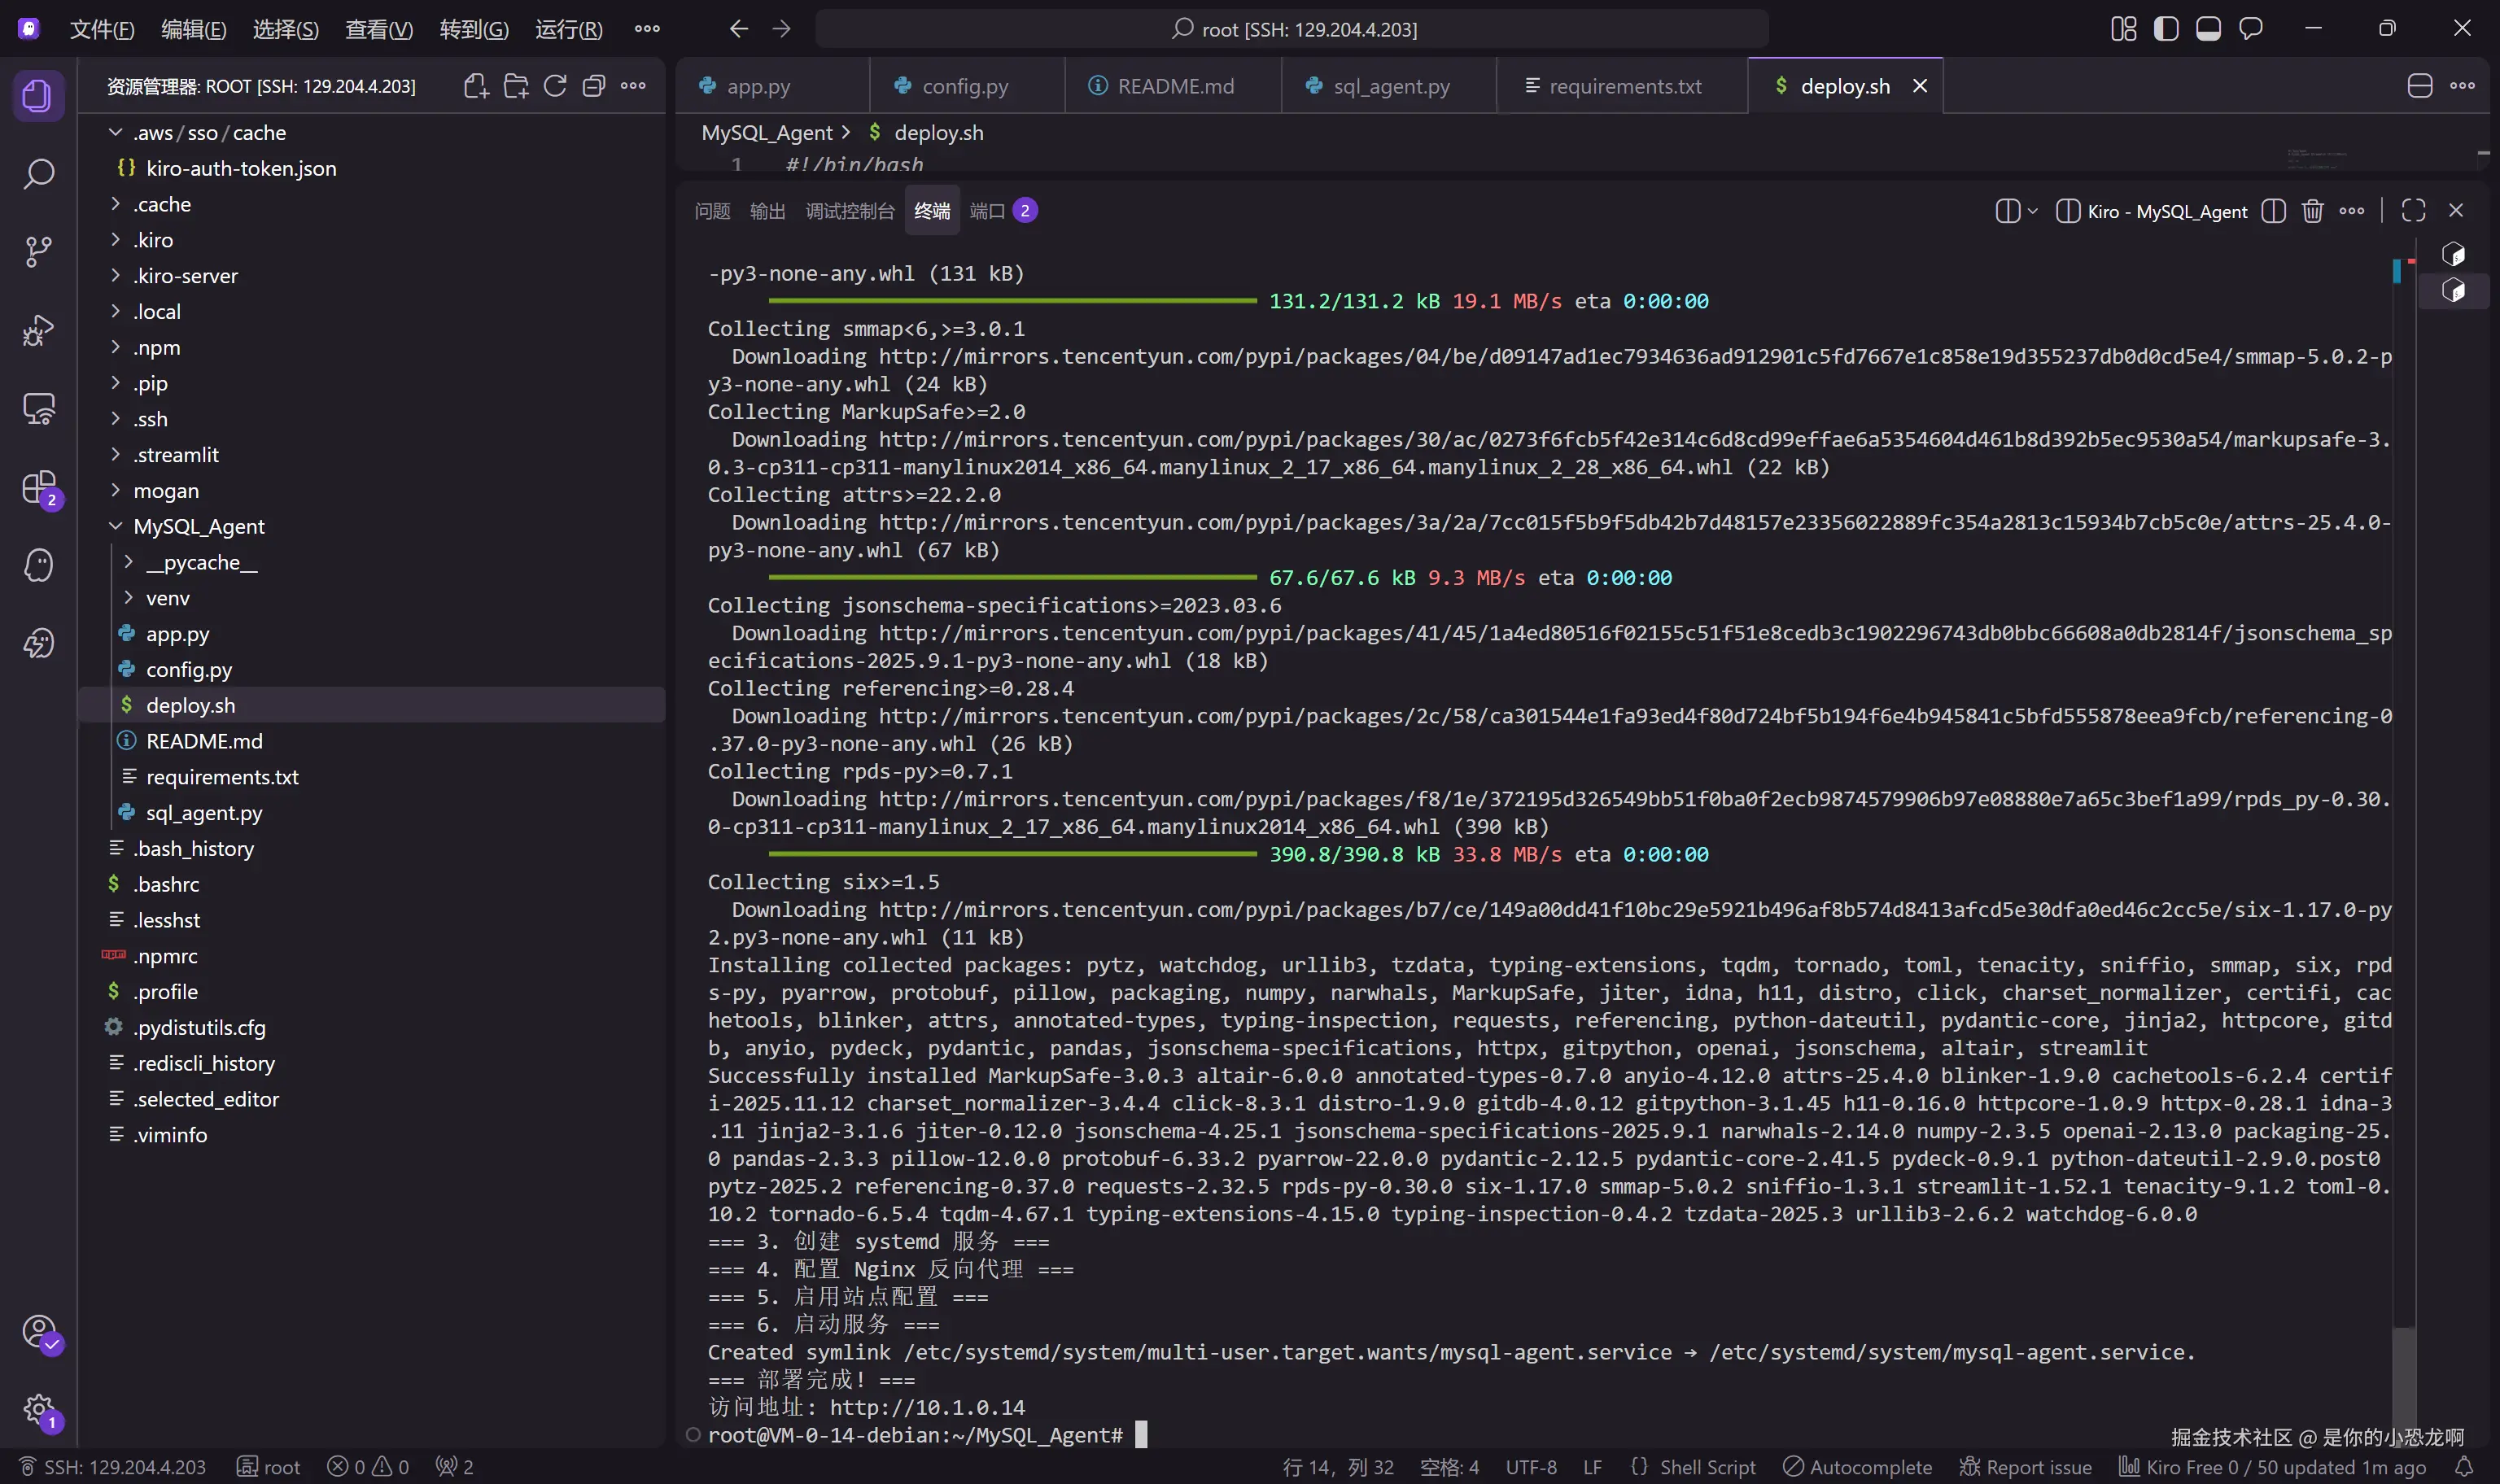Kill terminal with trash icon

2312,211
